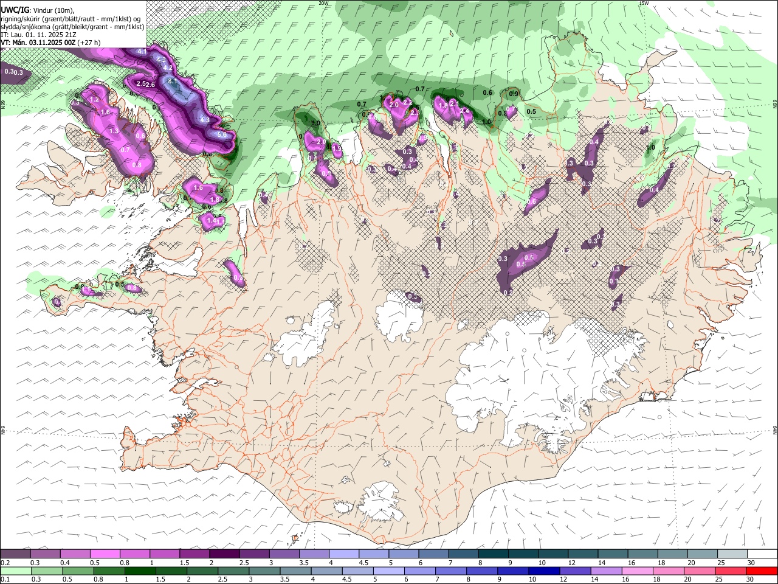778x584 pixels.
Task: Click the '5.6' snowfall value label
Action: point(222,134)
